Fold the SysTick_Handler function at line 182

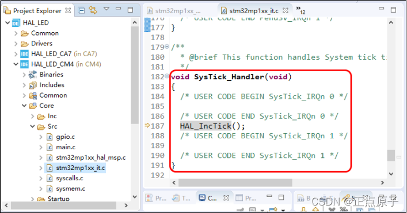pos(167,76)
